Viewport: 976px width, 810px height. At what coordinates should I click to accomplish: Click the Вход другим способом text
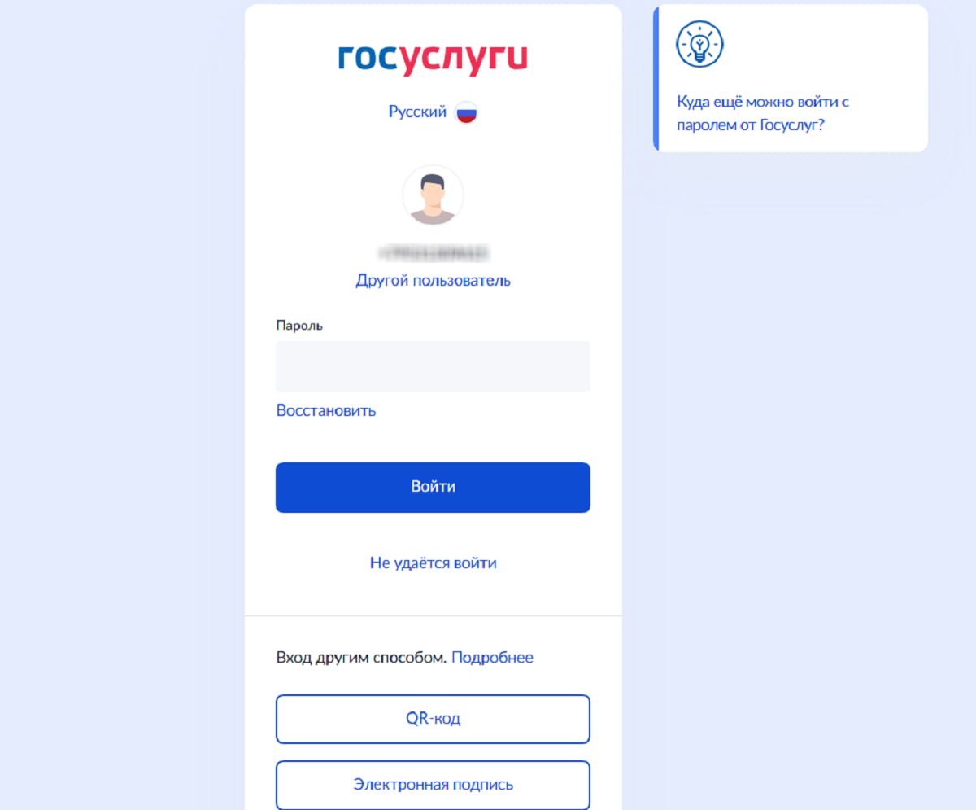tap(361, 657)
